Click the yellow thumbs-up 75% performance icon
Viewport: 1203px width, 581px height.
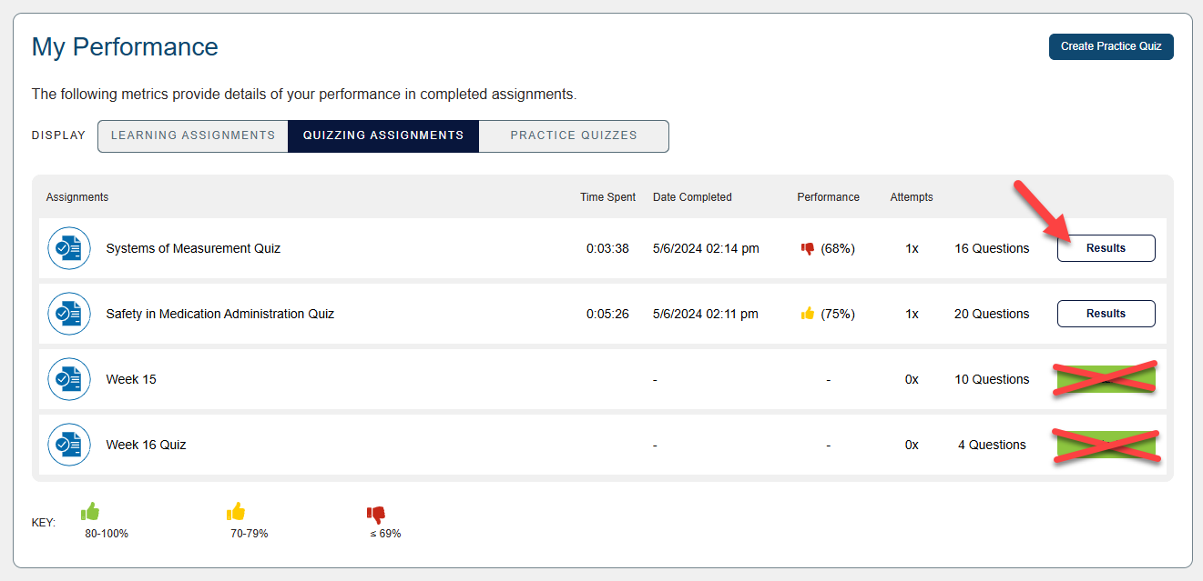[x=807, y=314]
